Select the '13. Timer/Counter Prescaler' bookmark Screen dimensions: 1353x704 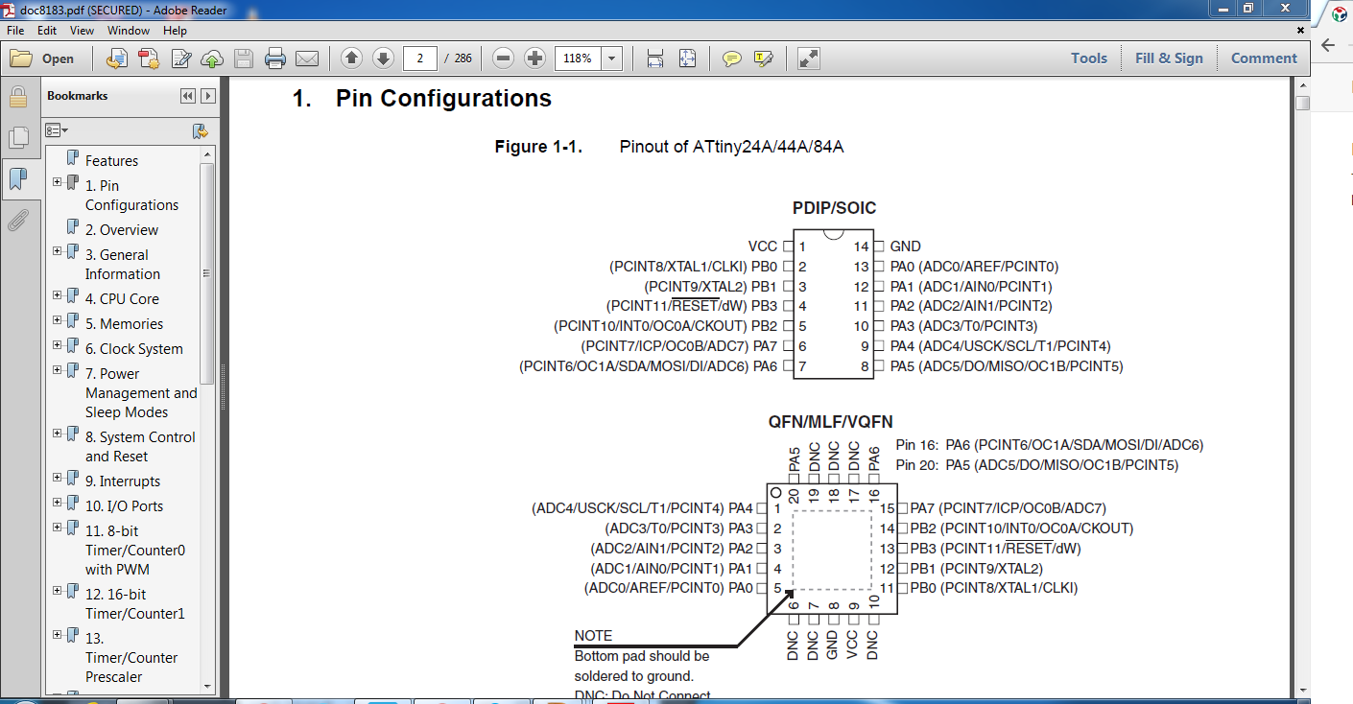(x=131, y=658)
